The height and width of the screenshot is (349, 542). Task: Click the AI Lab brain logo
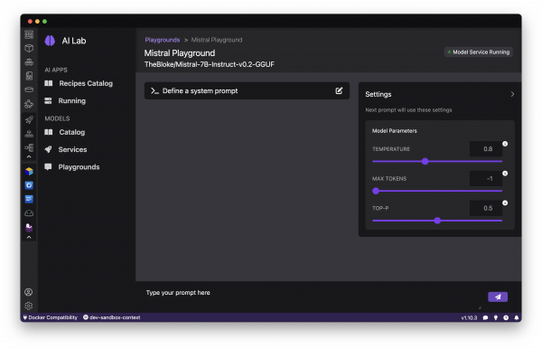pyautogui.click(x=50, y=41)
